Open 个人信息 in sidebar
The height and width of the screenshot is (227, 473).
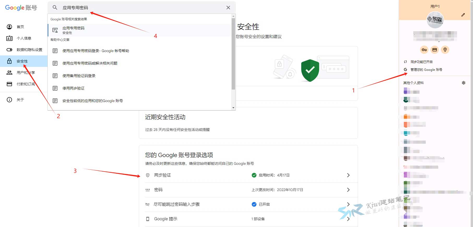click(x=24, y=38)
